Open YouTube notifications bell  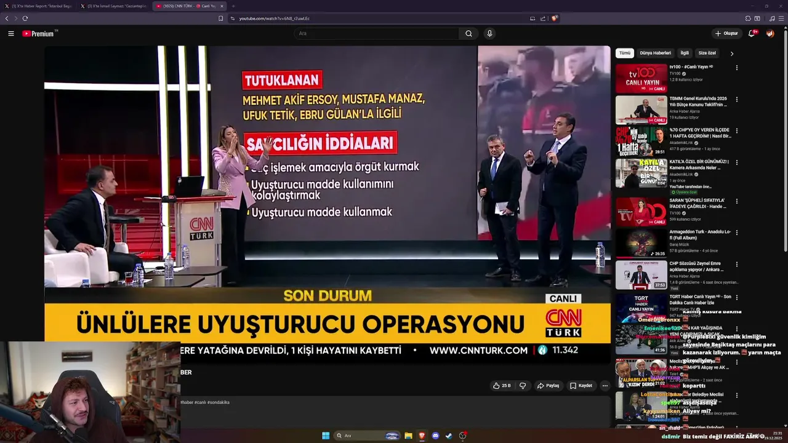click(752, 33)
